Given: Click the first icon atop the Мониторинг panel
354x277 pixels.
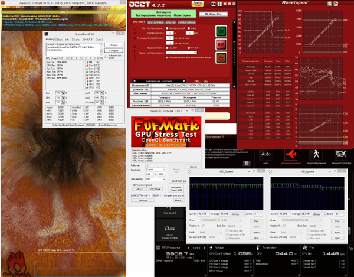Looking at the screenshot, I should click(330, 4).
